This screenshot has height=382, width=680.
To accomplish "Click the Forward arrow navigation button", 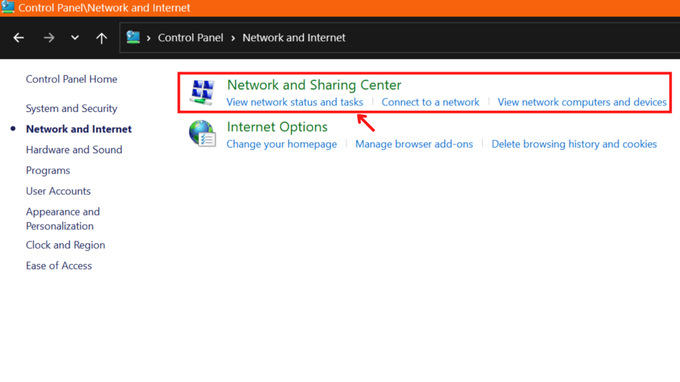I will [x=49, y=38].
